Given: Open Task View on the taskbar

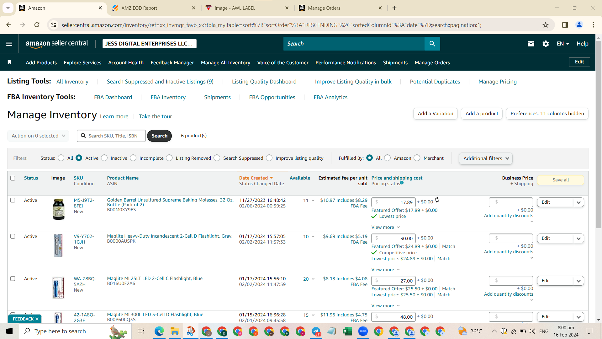Looking at the screenshot, I should [x=141, y=331].
